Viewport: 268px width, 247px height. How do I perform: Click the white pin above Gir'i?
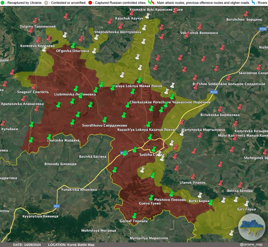pyautogui.click(x=246, y=204)
